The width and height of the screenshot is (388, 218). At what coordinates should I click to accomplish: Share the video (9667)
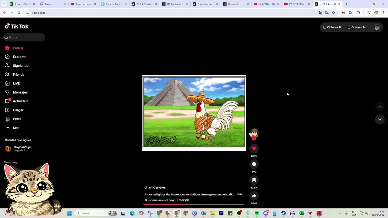point(254,196)
